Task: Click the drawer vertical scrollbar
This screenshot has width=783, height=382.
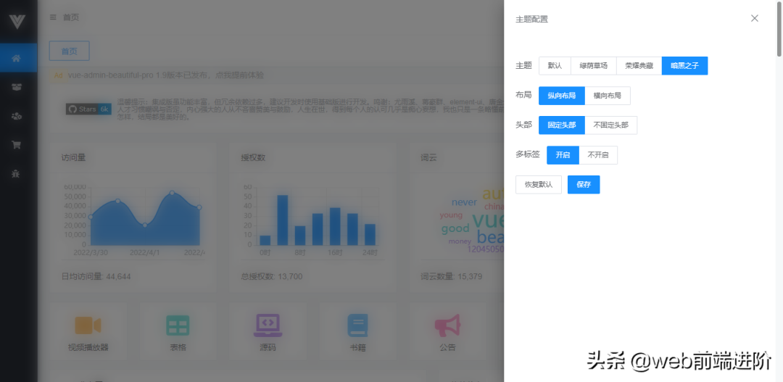Action: click(x=779, y=28)
